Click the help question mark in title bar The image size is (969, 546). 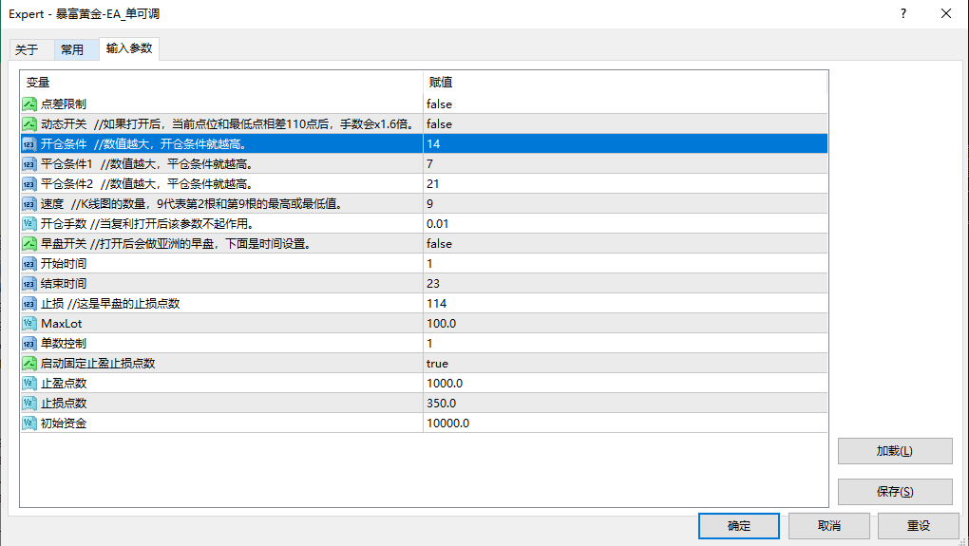(x=902, y=13)
